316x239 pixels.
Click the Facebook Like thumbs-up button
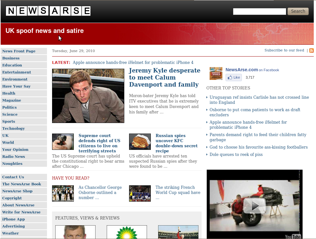[x=234, y=77]
